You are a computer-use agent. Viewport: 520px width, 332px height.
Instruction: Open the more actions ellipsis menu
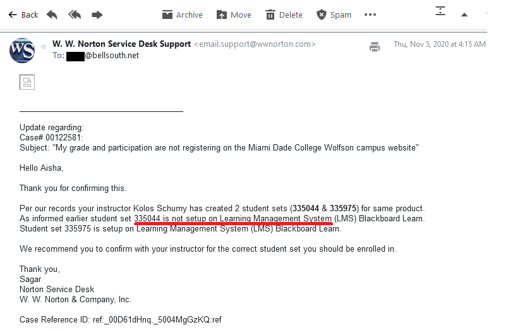(370, 15)
